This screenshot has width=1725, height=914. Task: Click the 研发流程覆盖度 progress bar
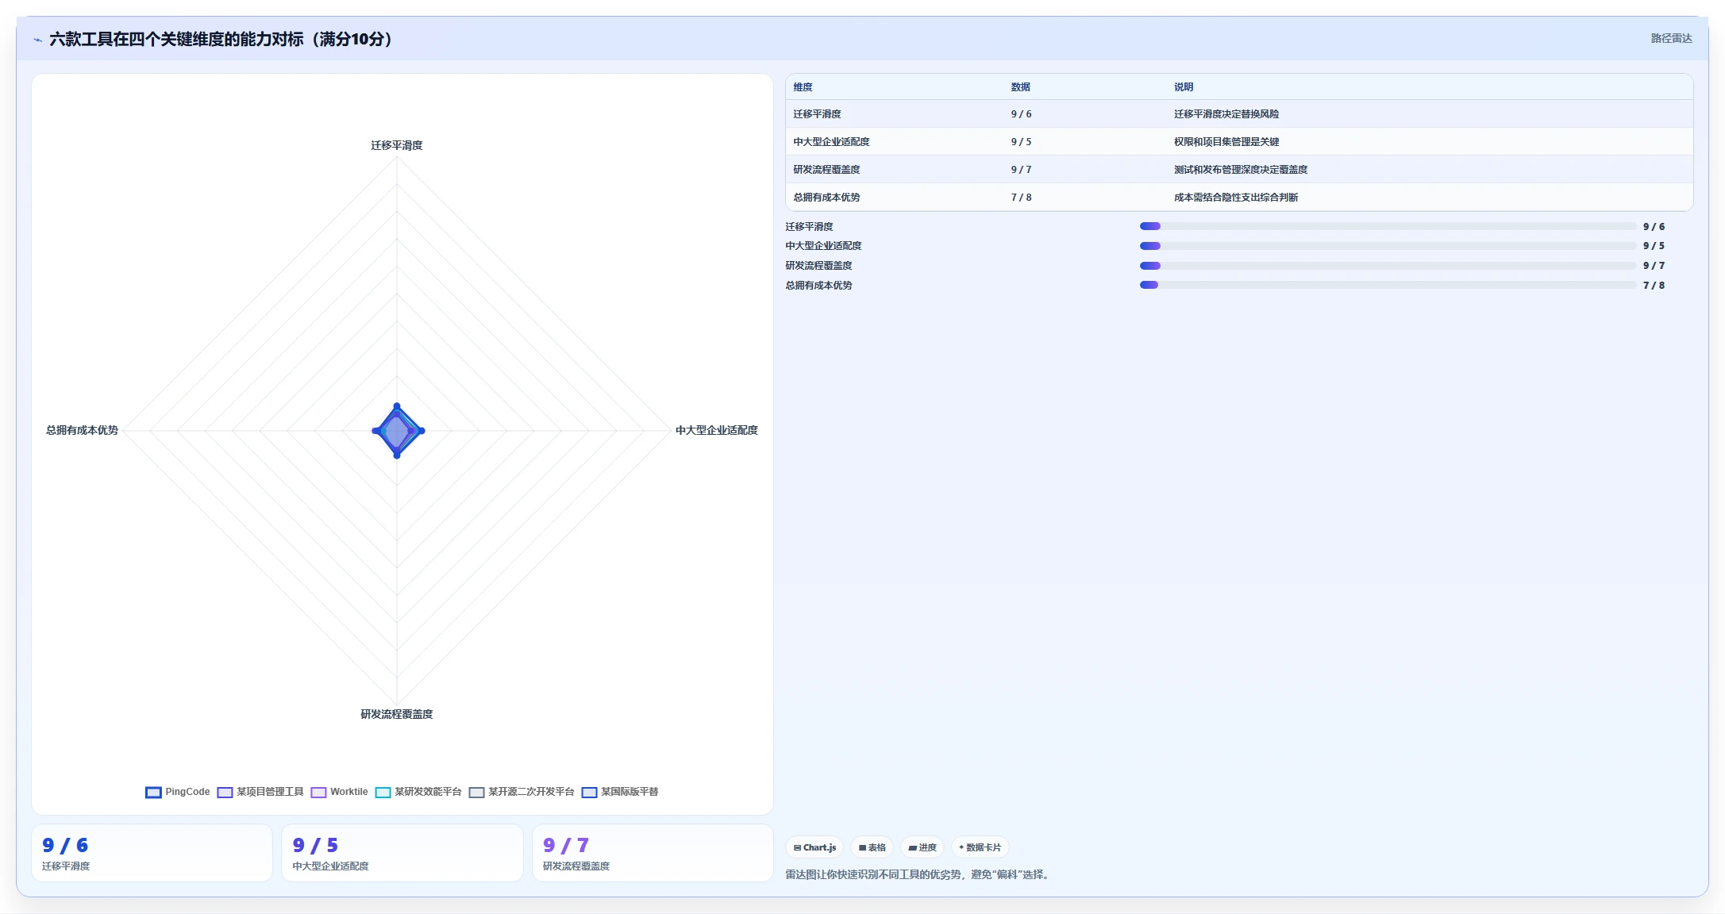point(1388,266)
